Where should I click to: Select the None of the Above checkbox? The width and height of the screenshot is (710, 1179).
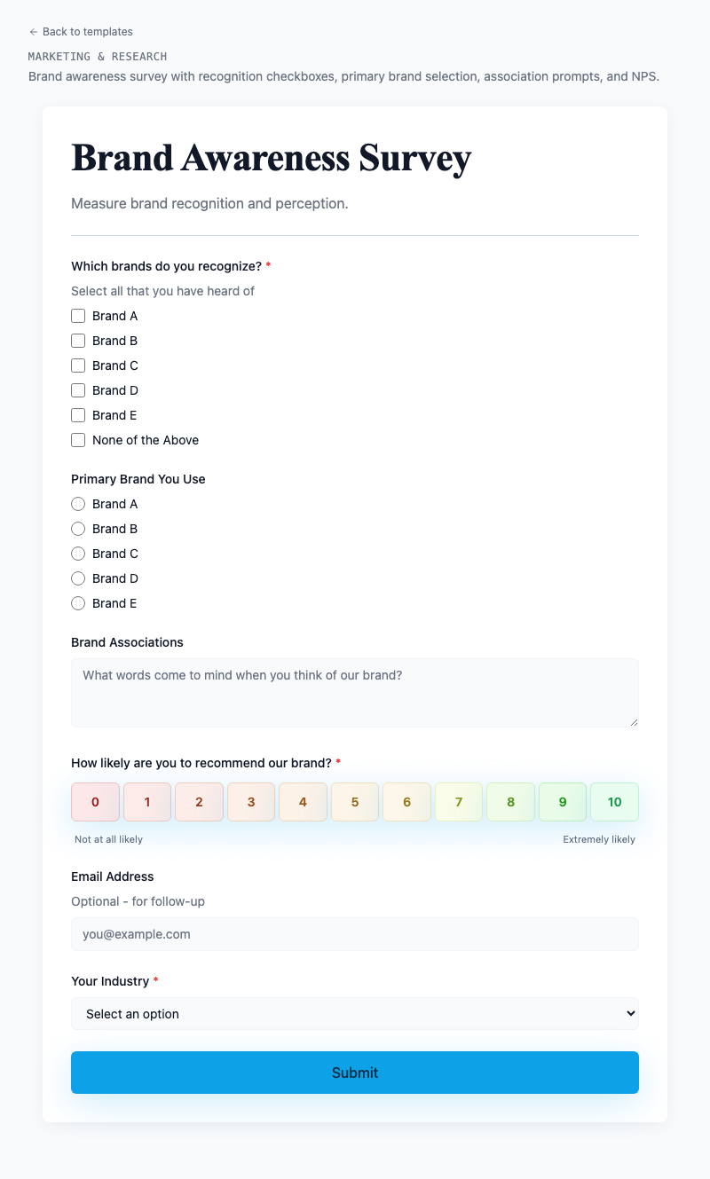78,440
